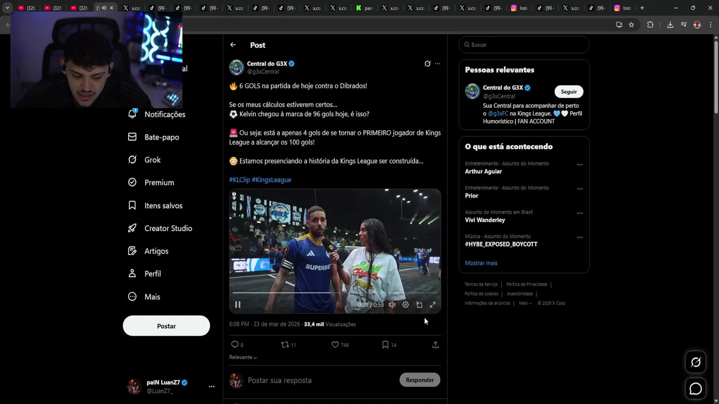
Task: Click the Postar button
Action: (166, 326)
